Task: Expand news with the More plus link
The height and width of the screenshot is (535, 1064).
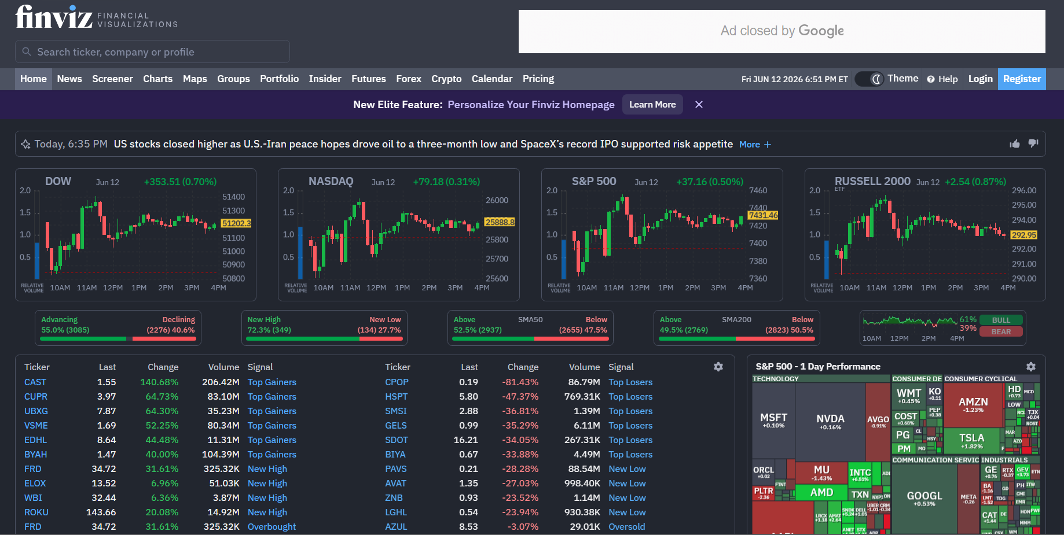Action: point(755,145)
